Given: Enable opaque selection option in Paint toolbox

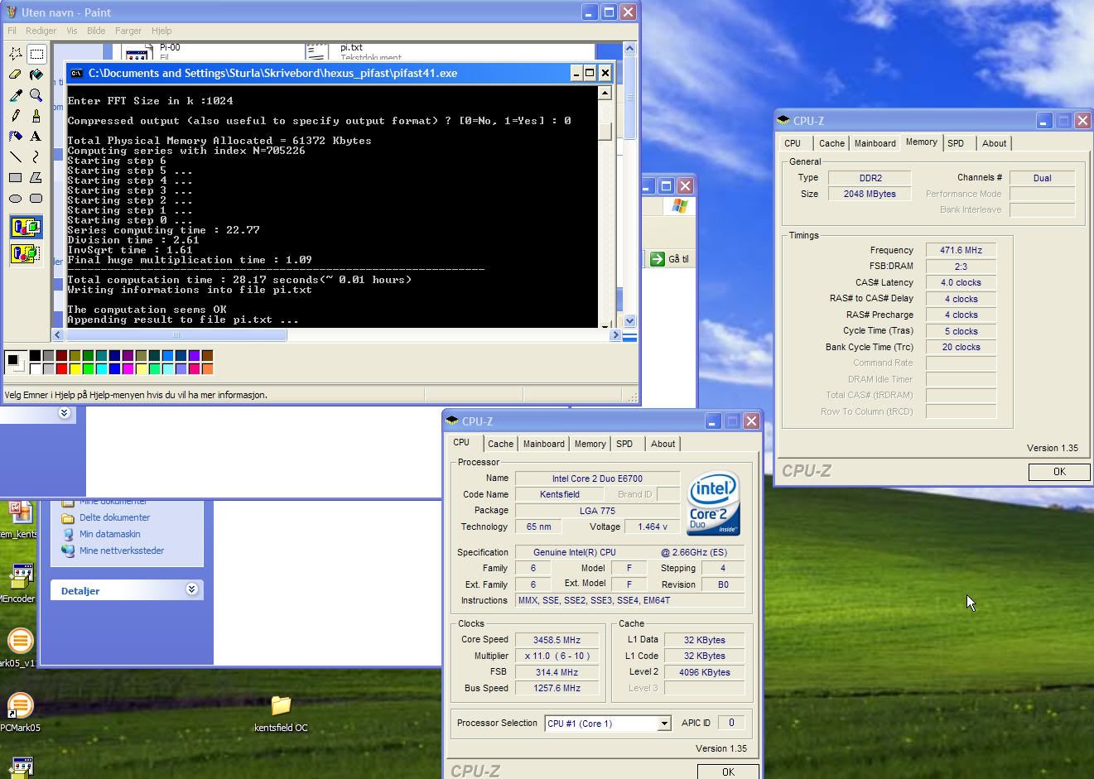Looking at the screenshot, I should 26,227.
